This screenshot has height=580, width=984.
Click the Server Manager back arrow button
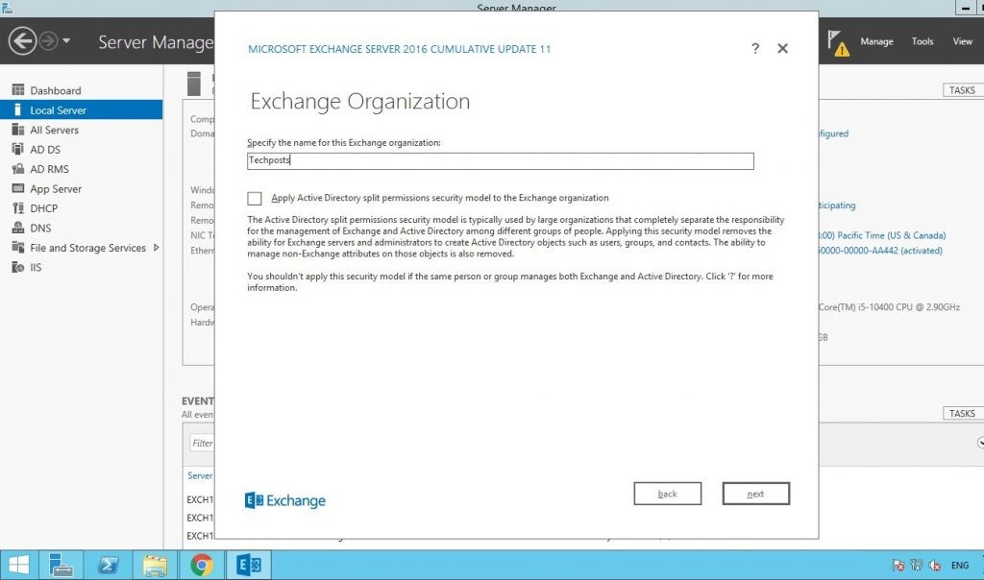(22, 42)
